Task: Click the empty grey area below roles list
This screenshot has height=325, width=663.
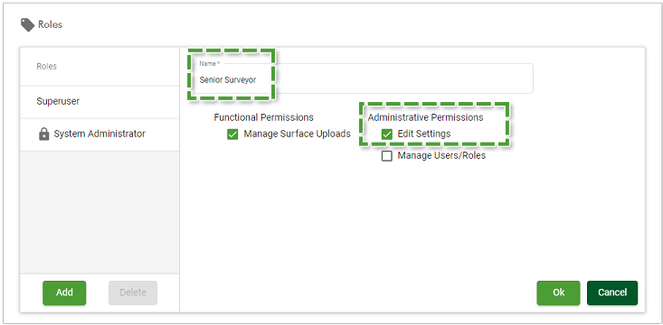Action: pyautogui.click(x=99, y=212)
